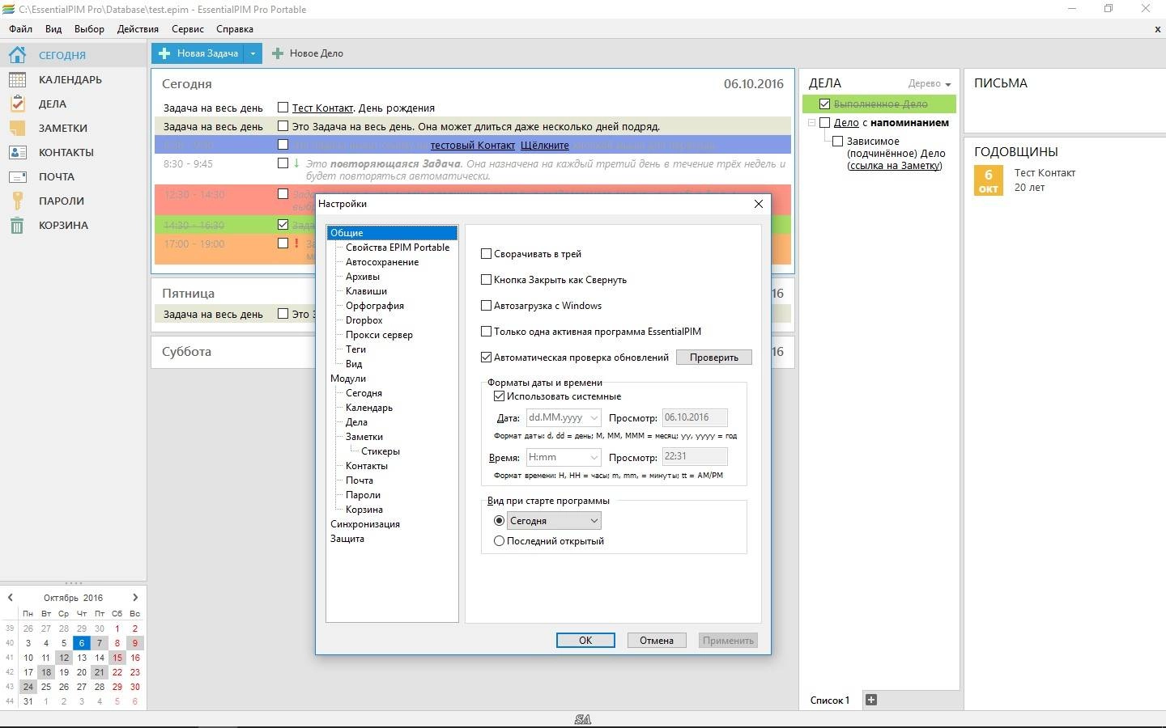Image resolution: width=1166 pixels, height=728 pixels.
Task: Open the тестовый Контакт link
Action: [x=473, y=146]
